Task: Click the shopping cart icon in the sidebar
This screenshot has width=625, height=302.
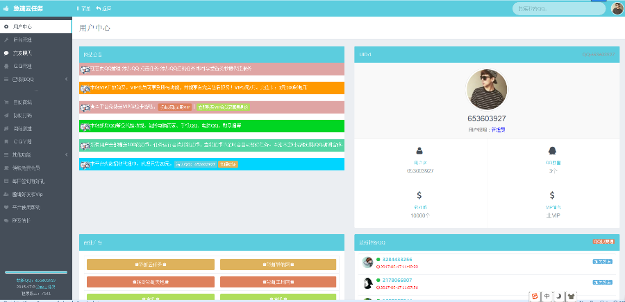Action: [6, 102]
